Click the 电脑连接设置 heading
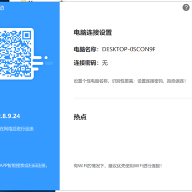Image resolution: width=192 pixels, height=192 pixels. coord(93,33)
